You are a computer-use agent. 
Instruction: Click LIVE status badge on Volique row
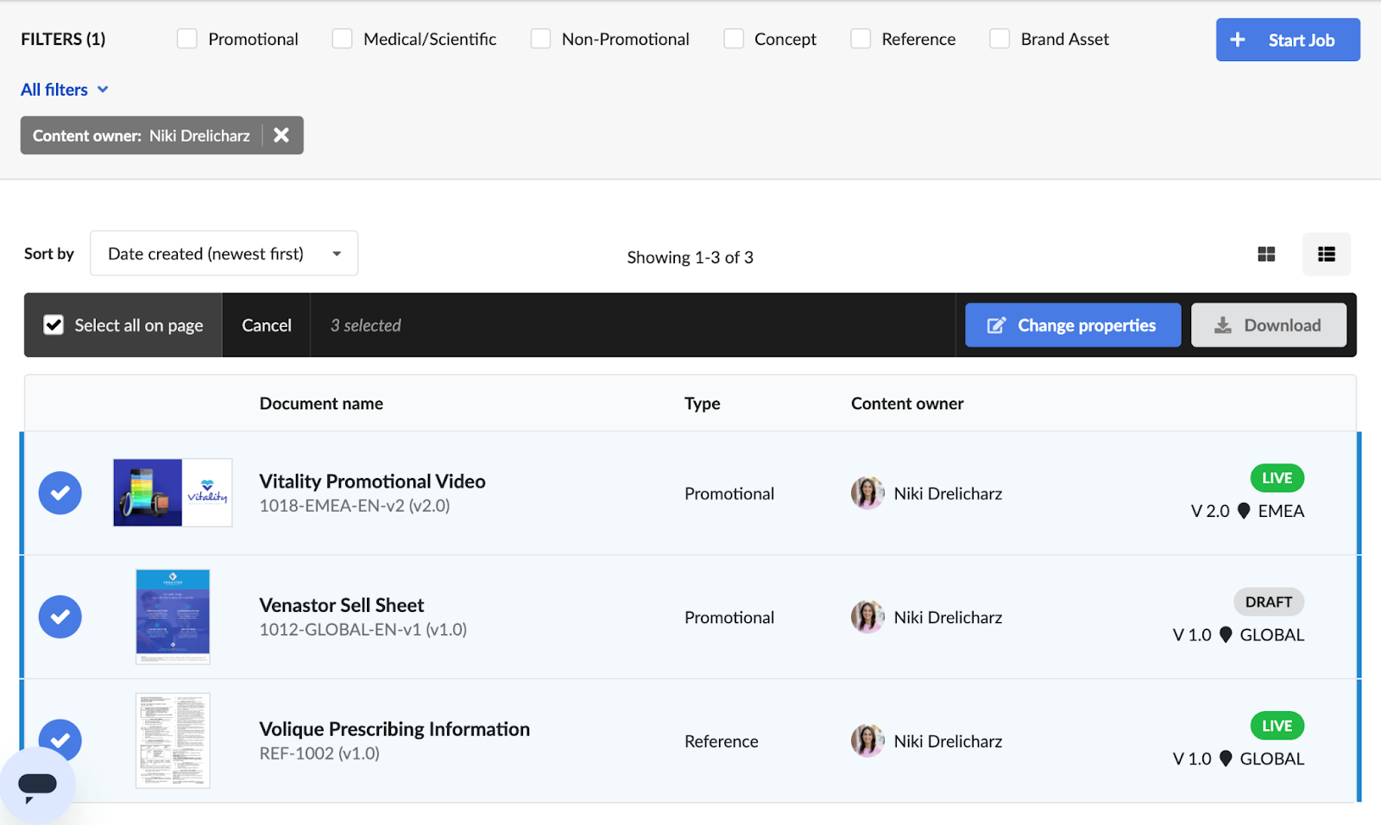1277,726
